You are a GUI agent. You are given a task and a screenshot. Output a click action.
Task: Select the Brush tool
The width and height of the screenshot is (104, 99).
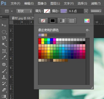tap(4, 71)
